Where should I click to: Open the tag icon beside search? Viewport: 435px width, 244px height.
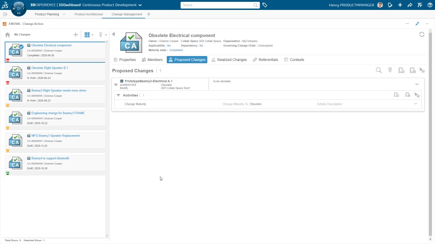(x=265, y=5)
